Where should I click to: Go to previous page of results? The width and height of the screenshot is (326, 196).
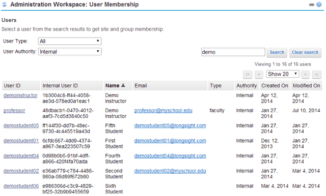(x=259, y=75)
